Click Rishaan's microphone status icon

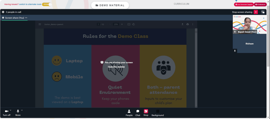[235, 51]
